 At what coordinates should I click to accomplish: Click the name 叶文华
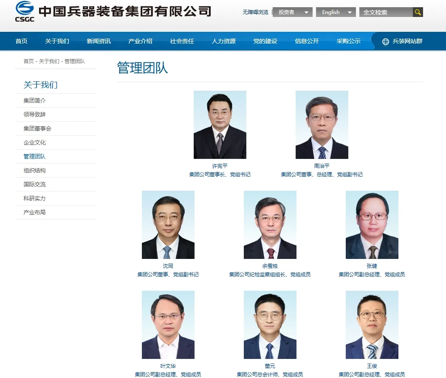[x=168, y=366]
